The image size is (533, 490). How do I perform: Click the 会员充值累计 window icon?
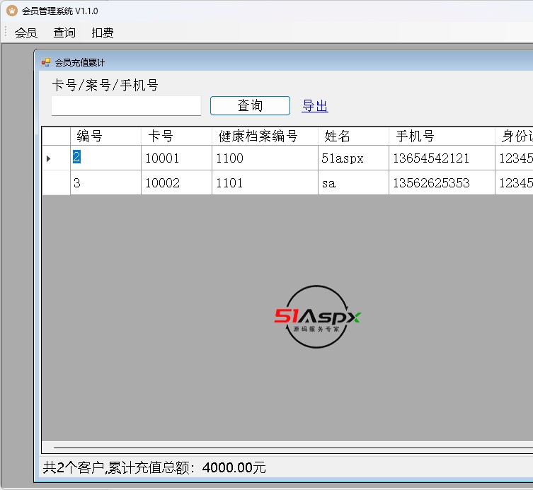[46, 62]
